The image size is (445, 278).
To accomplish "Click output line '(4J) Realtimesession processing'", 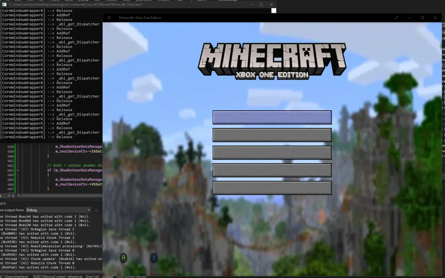I will (x=51, y=246).
